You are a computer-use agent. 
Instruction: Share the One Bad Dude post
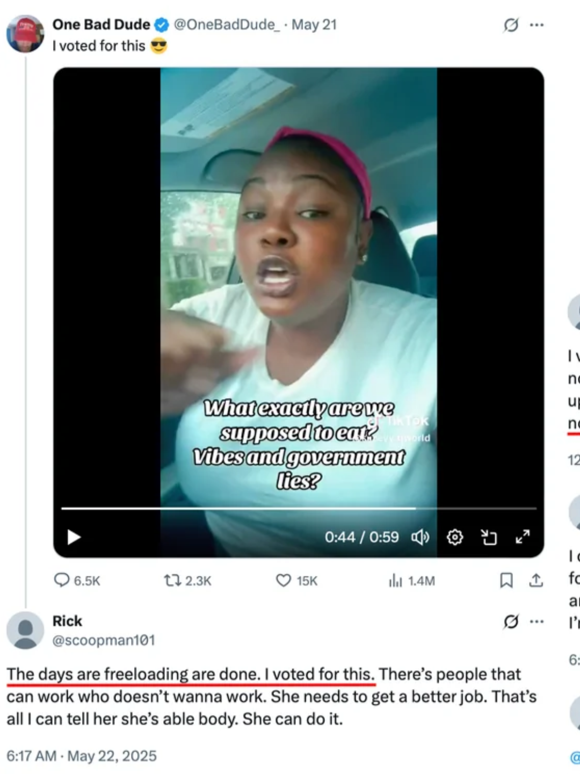pos(536,581)
